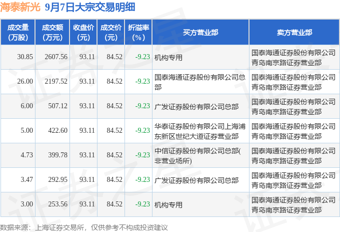The height and width of the screenshot is (232, 340).
Task: Click 国泰海通证券股份有限公司总部 buyer cell
Action: coord(200,82)
